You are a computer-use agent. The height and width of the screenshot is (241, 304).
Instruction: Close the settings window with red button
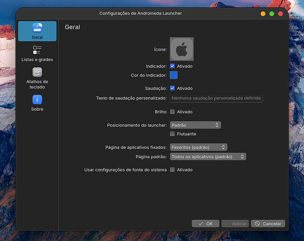(x=280, y=13)
